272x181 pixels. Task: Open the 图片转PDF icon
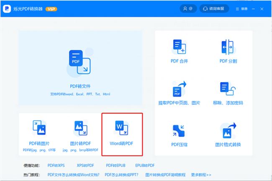pyautogui.click(x=81, y=128)
